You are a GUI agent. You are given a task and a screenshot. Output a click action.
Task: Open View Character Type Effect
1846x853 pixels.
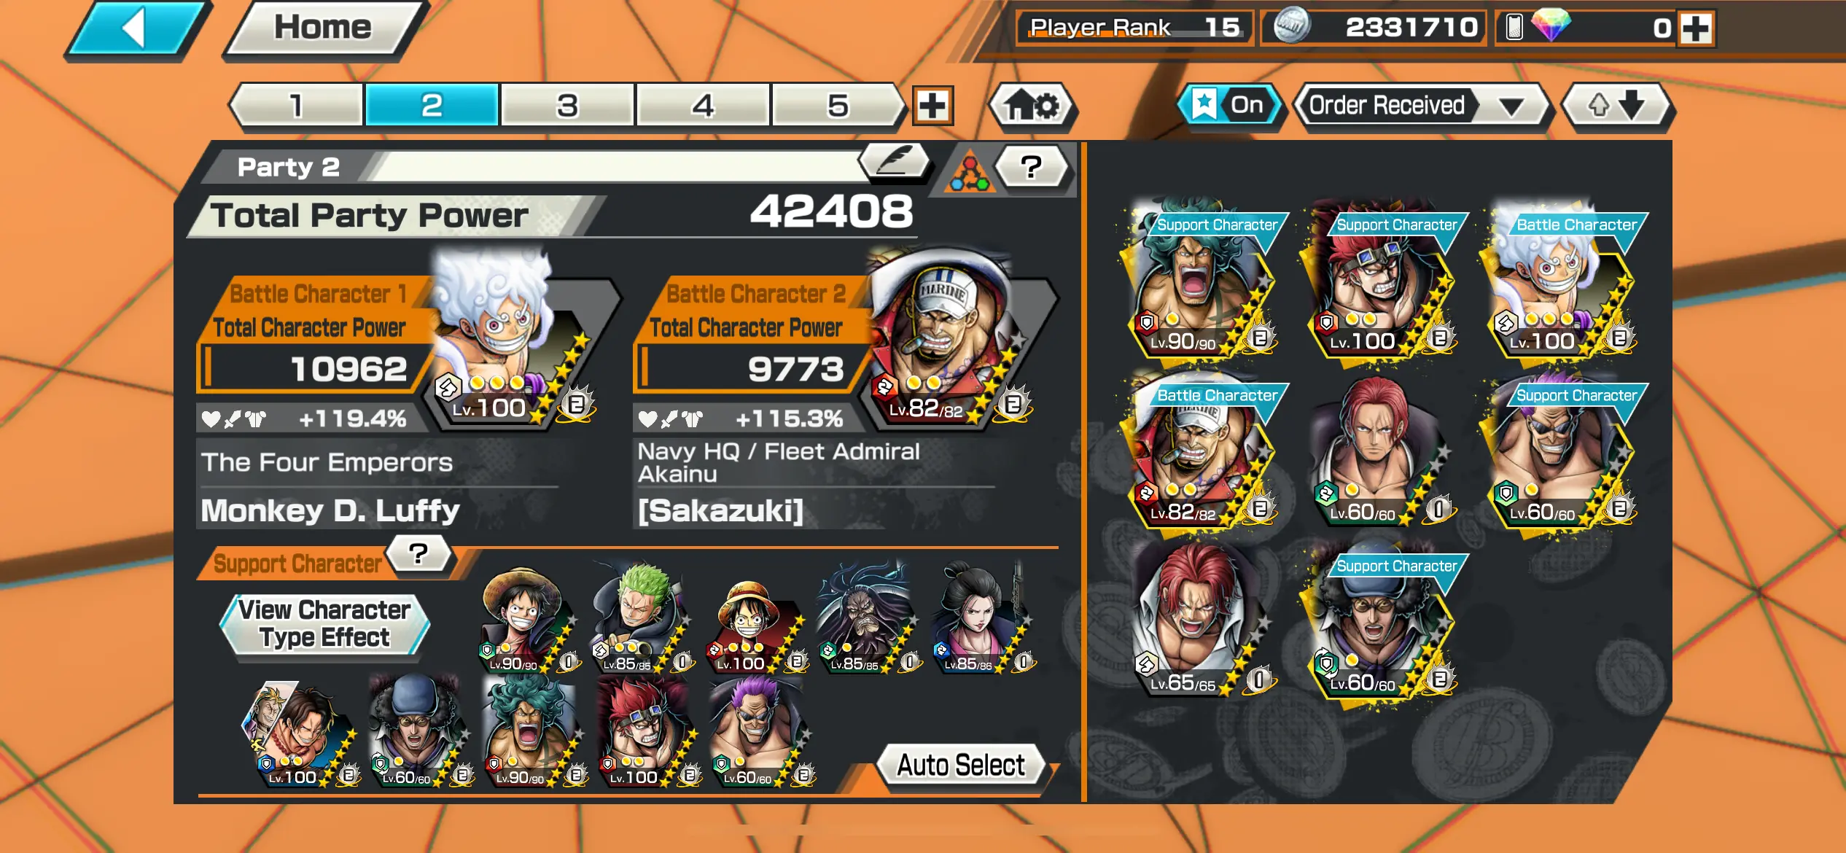tap(325, 623)
